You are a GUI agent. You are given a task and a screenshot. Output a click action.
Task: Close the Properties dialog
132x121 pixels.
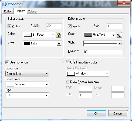pyautogui.click(x=124, y=3)
